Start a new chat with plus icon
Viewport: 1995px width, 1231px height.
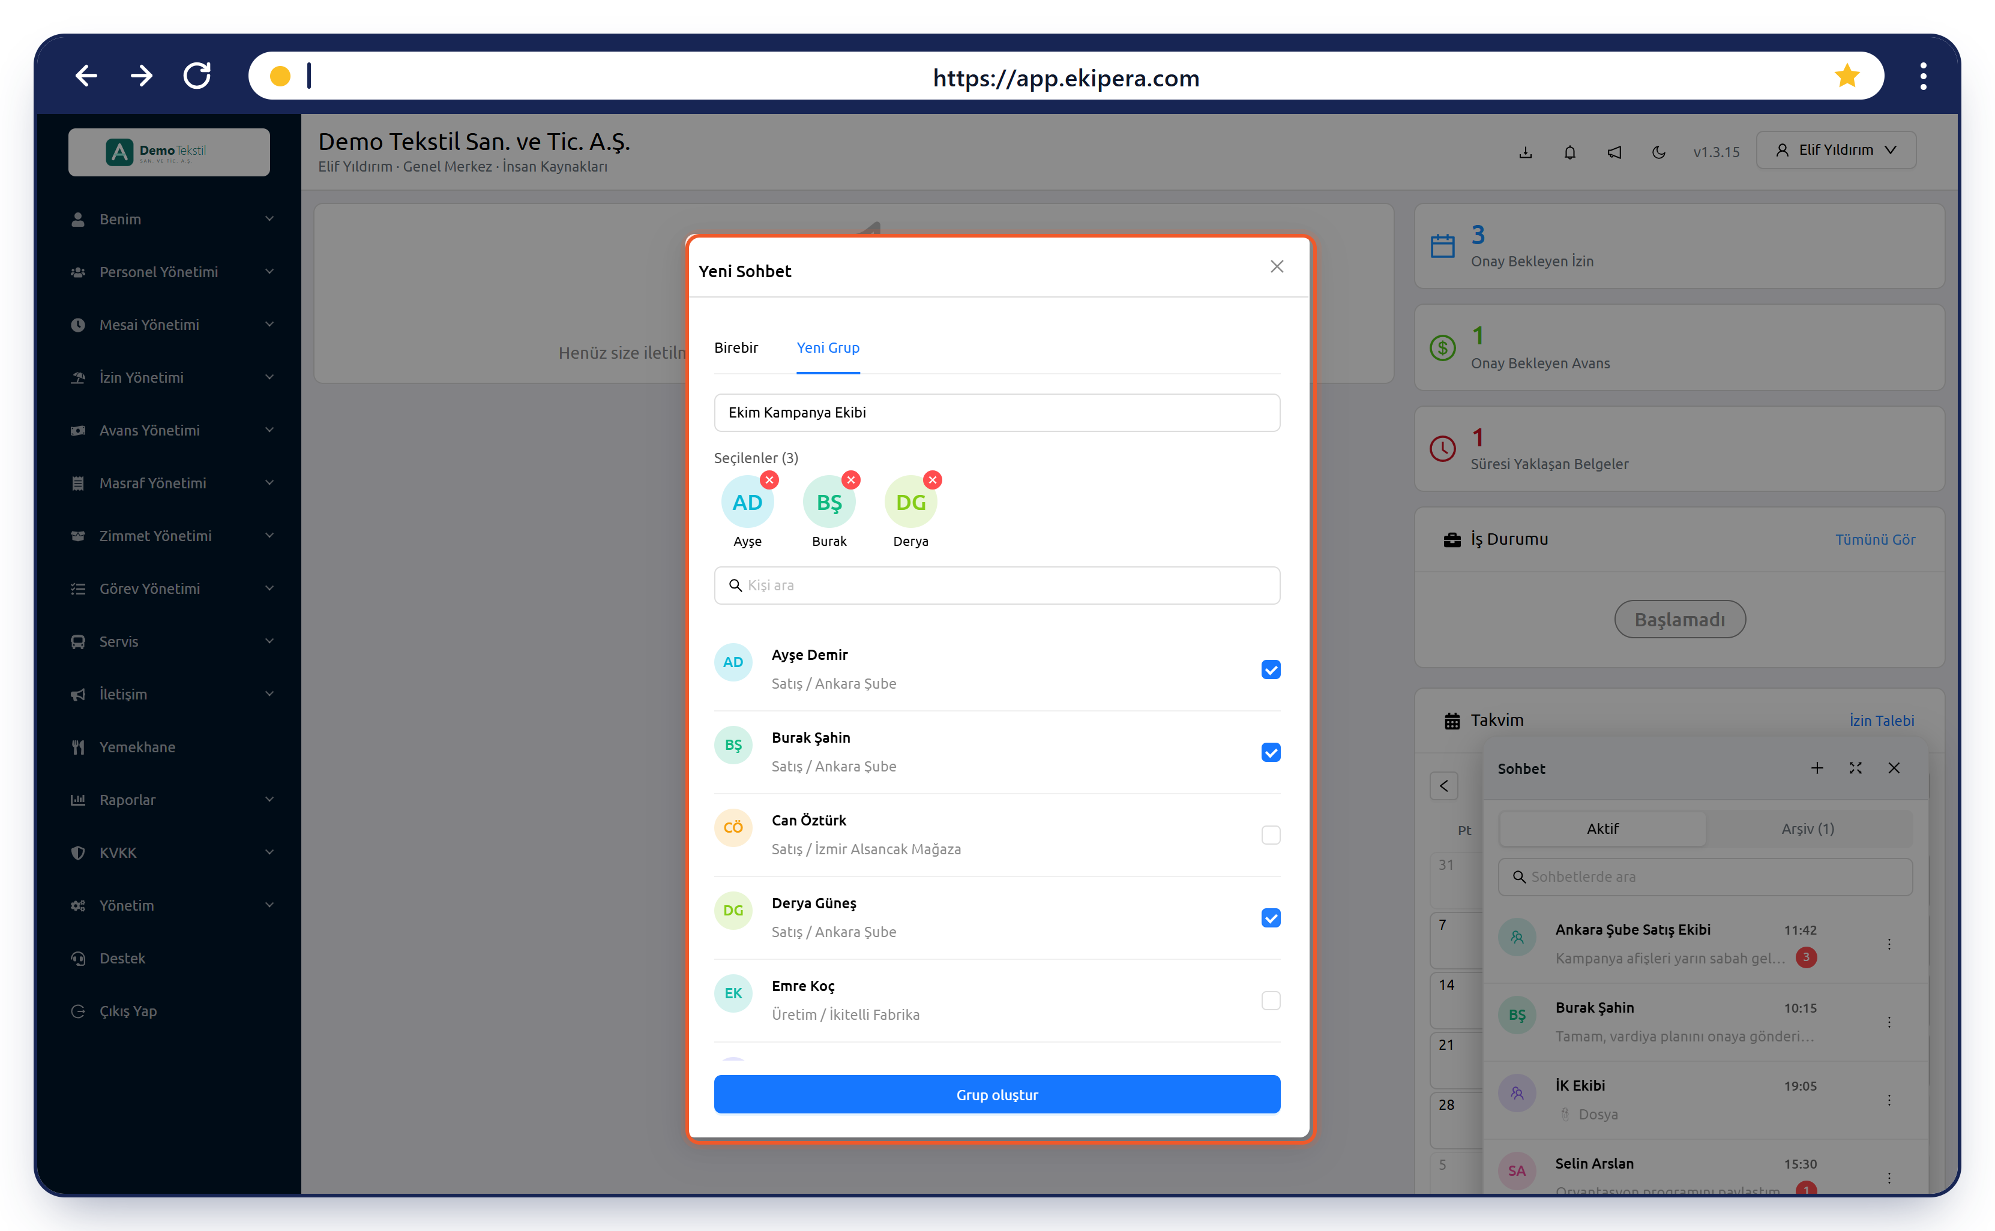point(1816,768)
